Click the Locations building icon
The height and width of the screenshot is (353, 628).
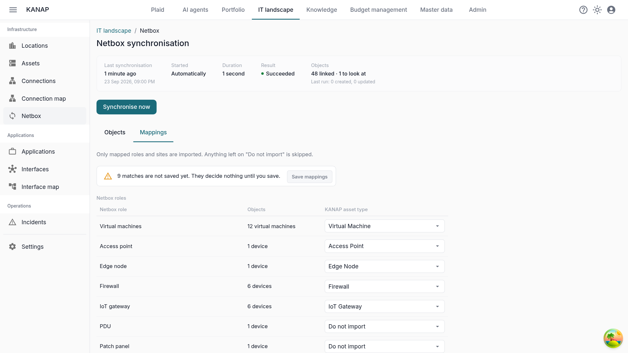pos(12,46)
